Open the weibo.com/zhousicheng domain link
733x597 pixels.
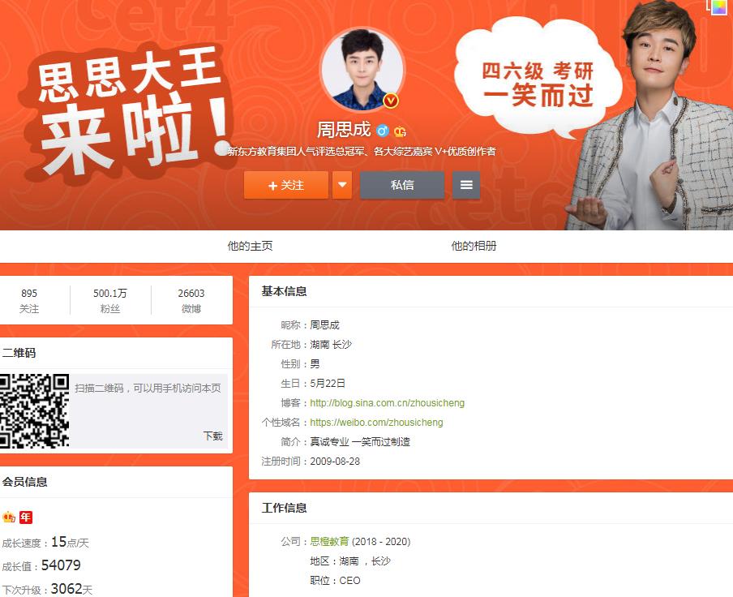pos(376,423)
